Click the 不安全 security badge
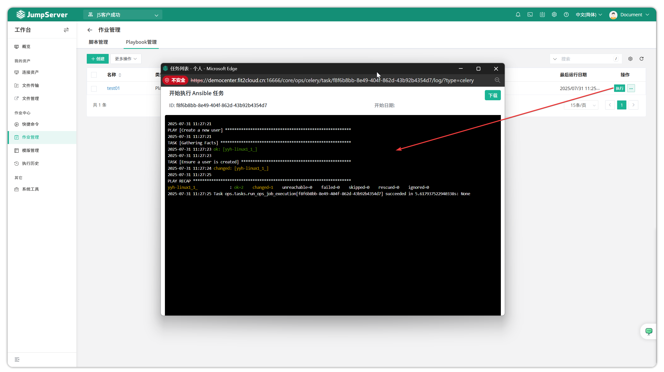Image resolution: width=664 pixels, height=372 pixels. (x=176, y=80)
